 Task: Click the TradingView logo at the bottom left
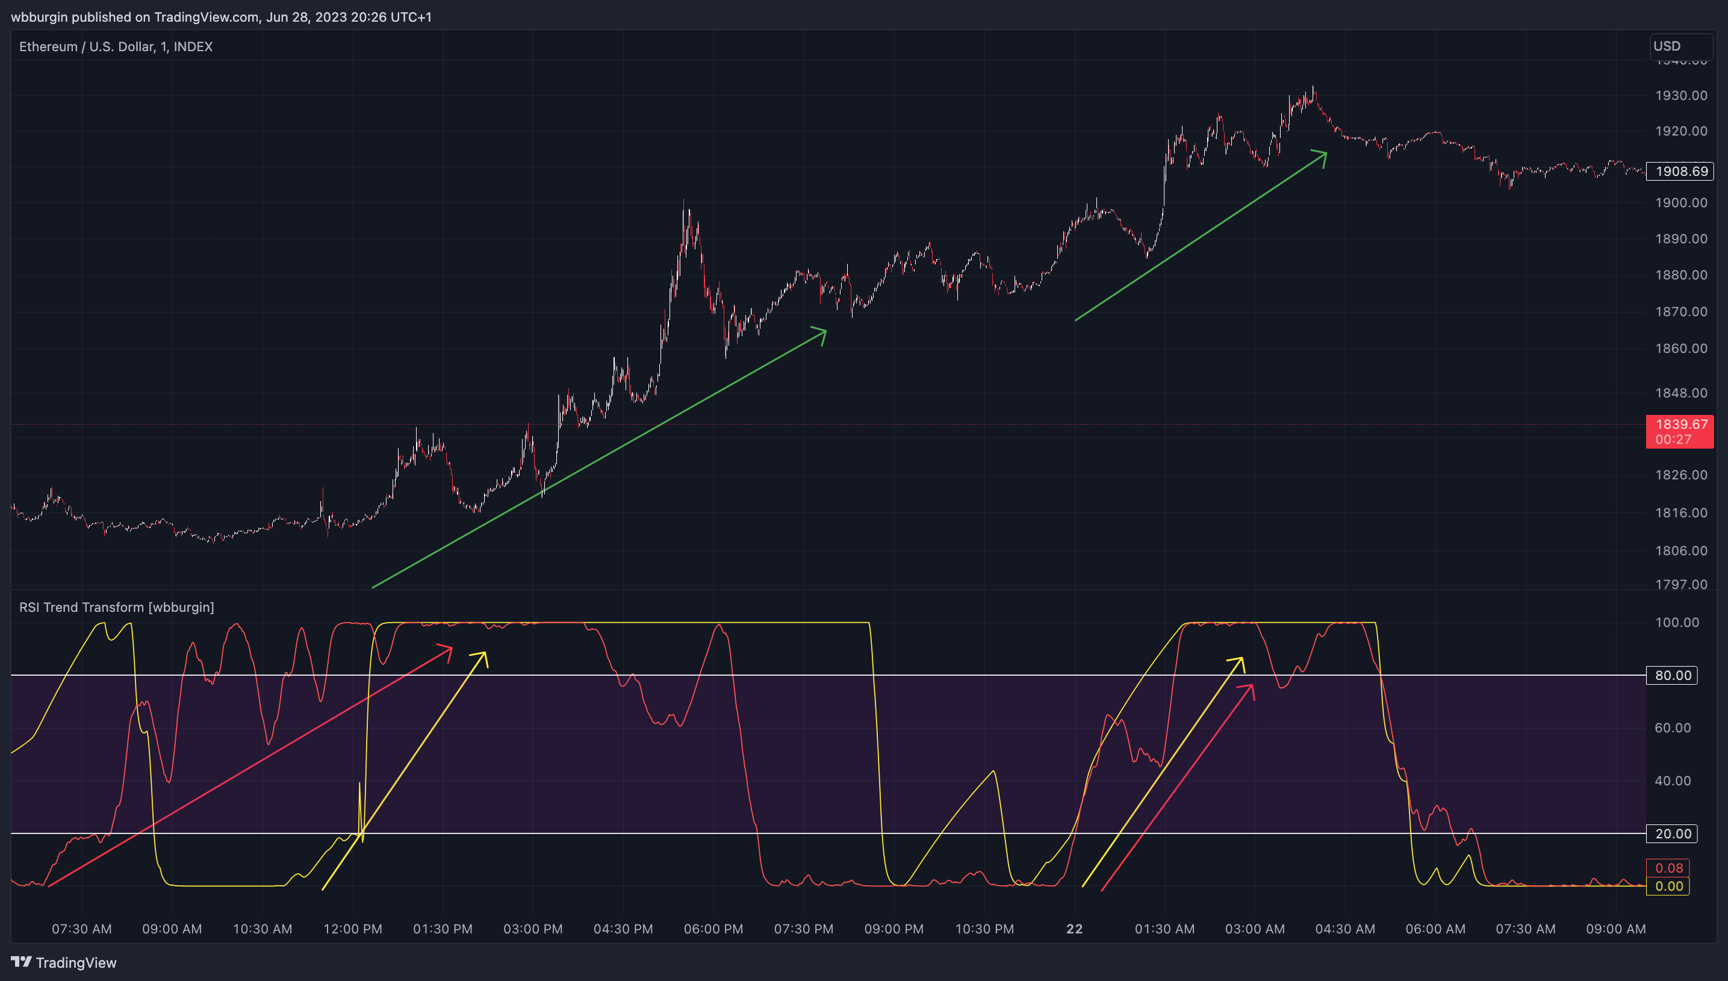pyautogui.click(x=64, y=962)
